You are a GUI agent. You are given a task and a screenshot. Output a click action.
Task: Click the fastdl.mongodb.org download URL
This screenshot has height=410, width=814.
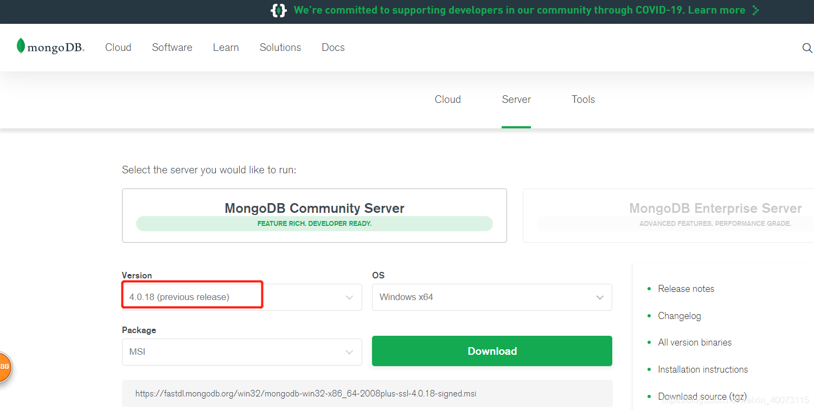click(306, 394)
